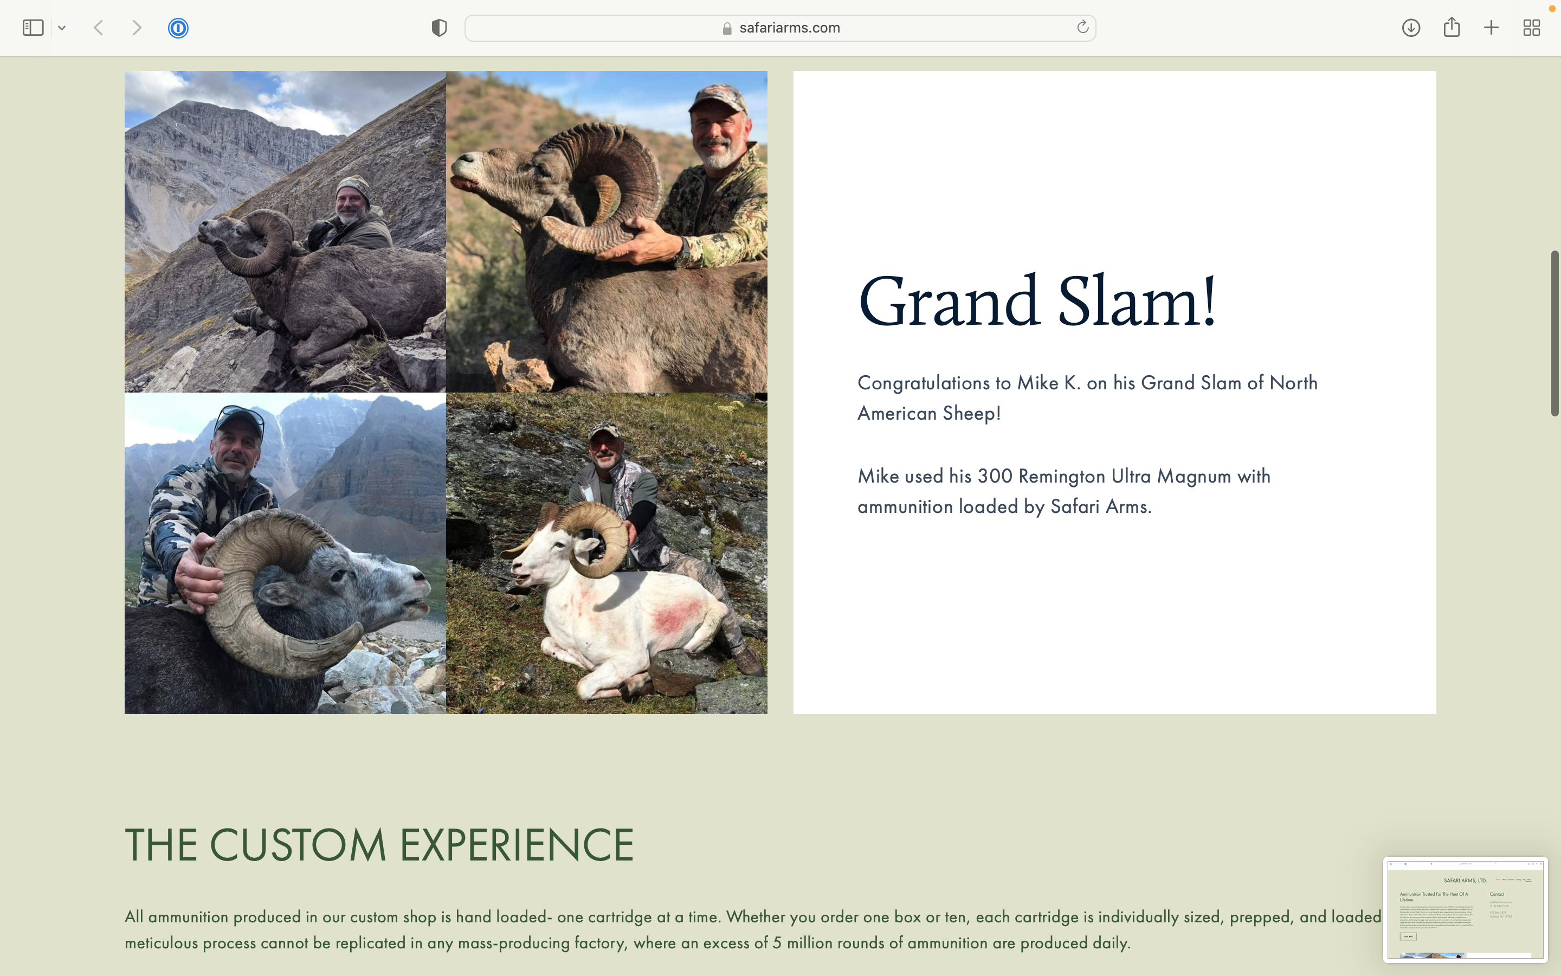
Task: Open the top-right desert bighorn photo
Action: pyautogui.click(x=607, y=232)
